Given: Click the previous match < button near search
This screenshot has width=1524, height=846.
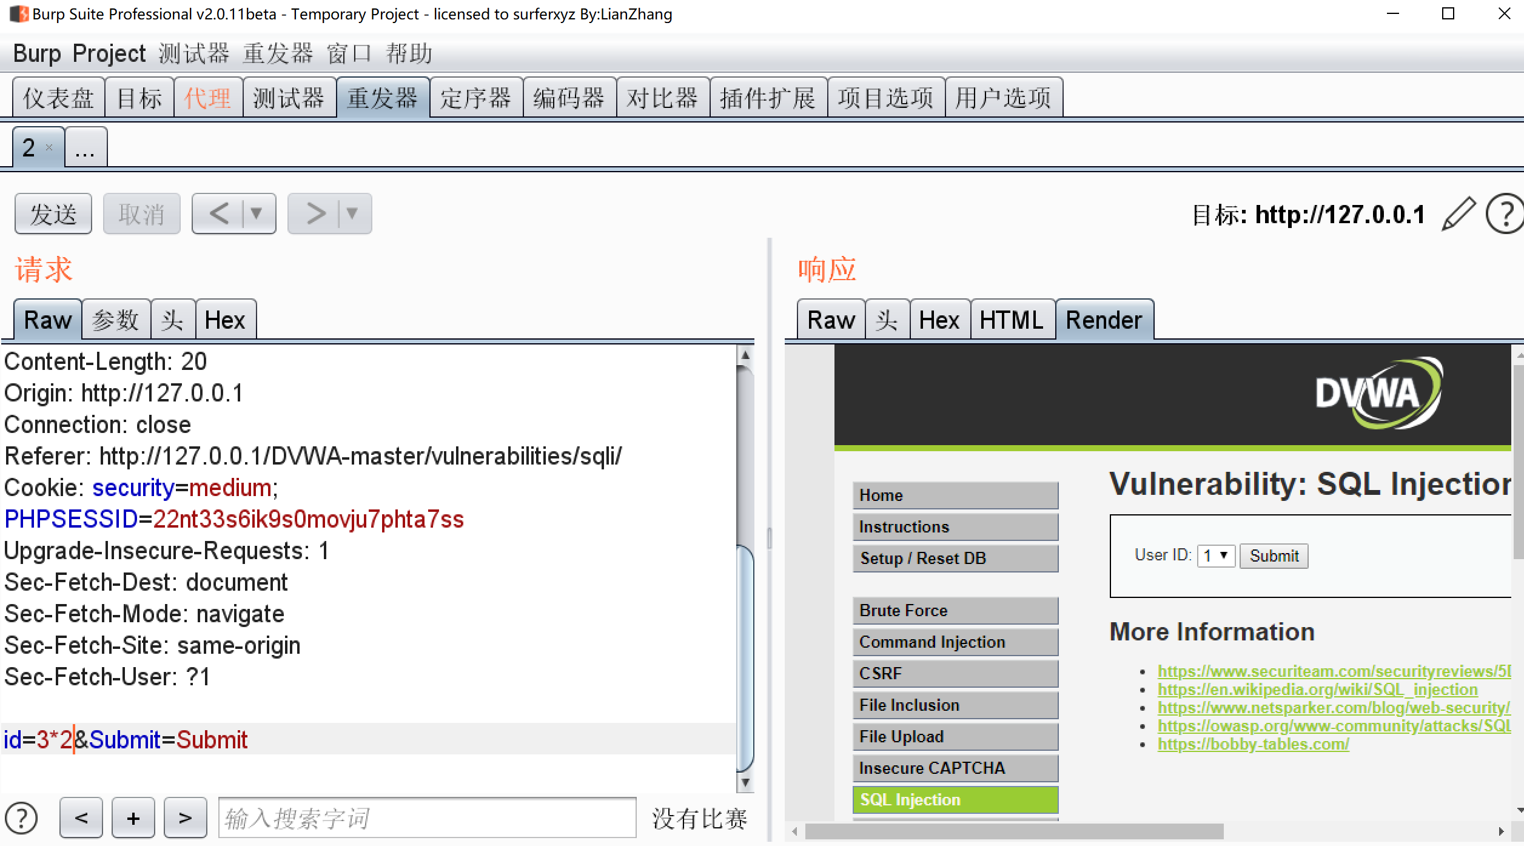Looking at the screenshot, I should pos(81,817).
